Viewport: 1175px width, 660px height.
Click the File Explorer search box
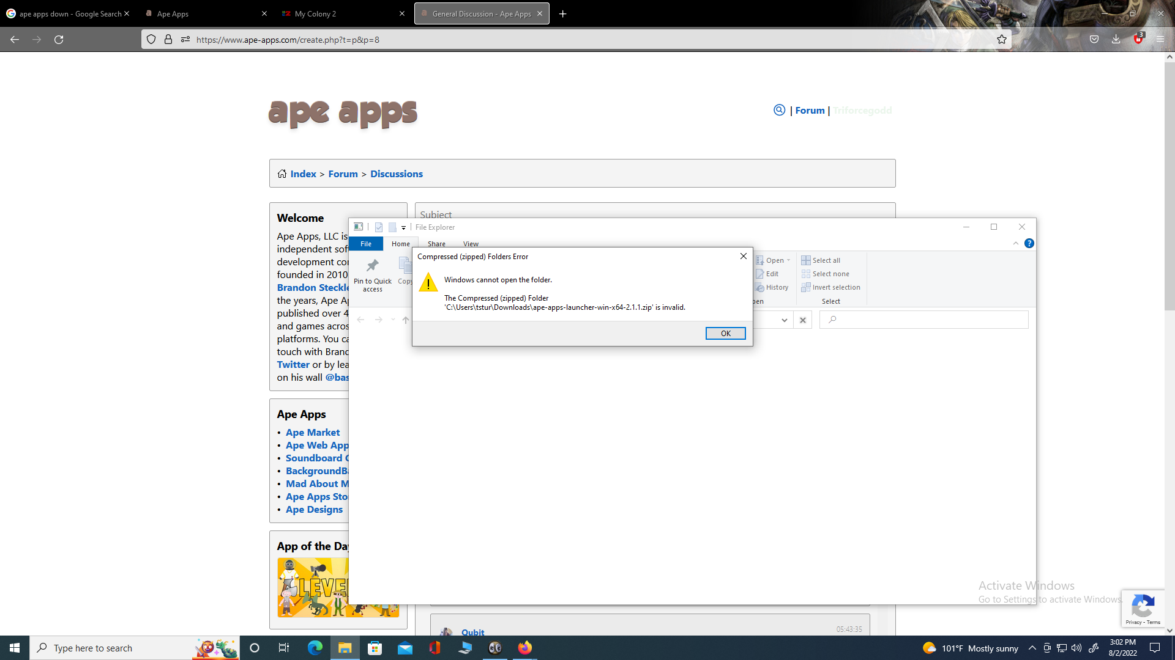(x=924, y=320)
